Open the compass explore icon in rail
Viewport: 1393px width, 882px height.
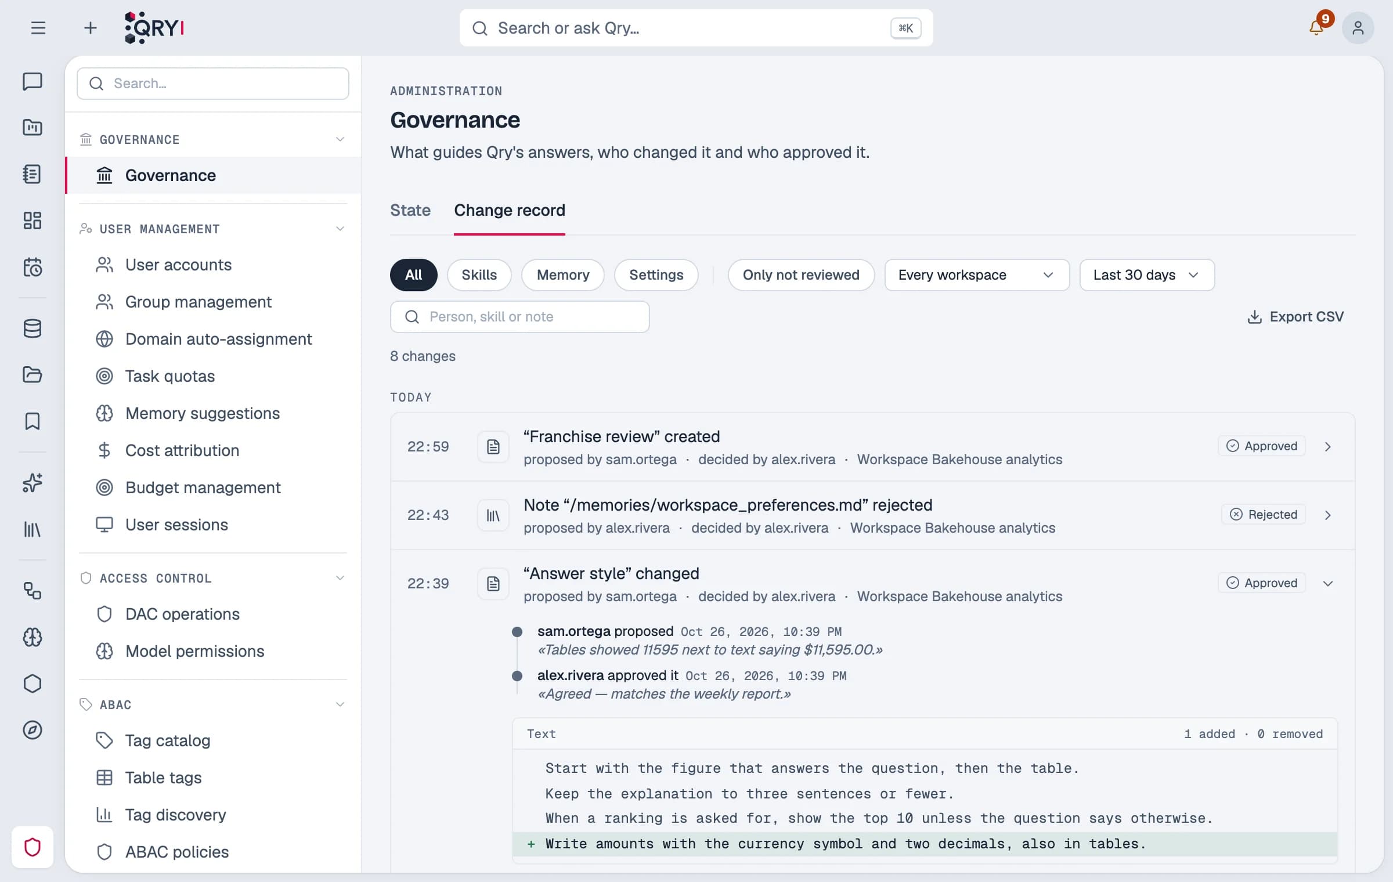(33, 730)
